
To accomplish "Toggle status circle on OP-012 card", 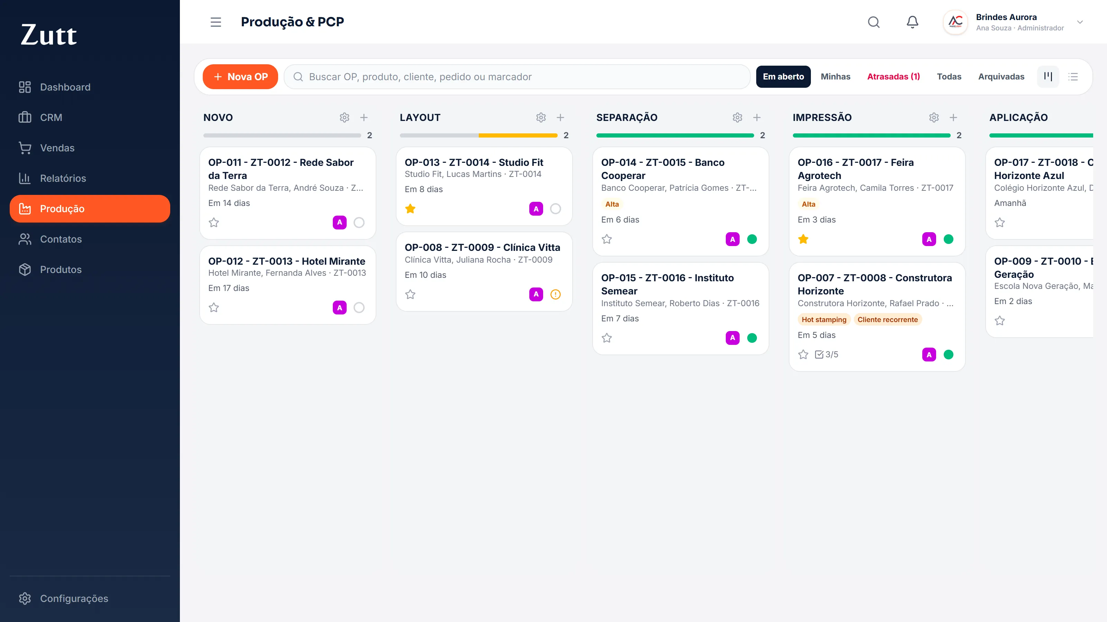I will (x=359, y=307).
